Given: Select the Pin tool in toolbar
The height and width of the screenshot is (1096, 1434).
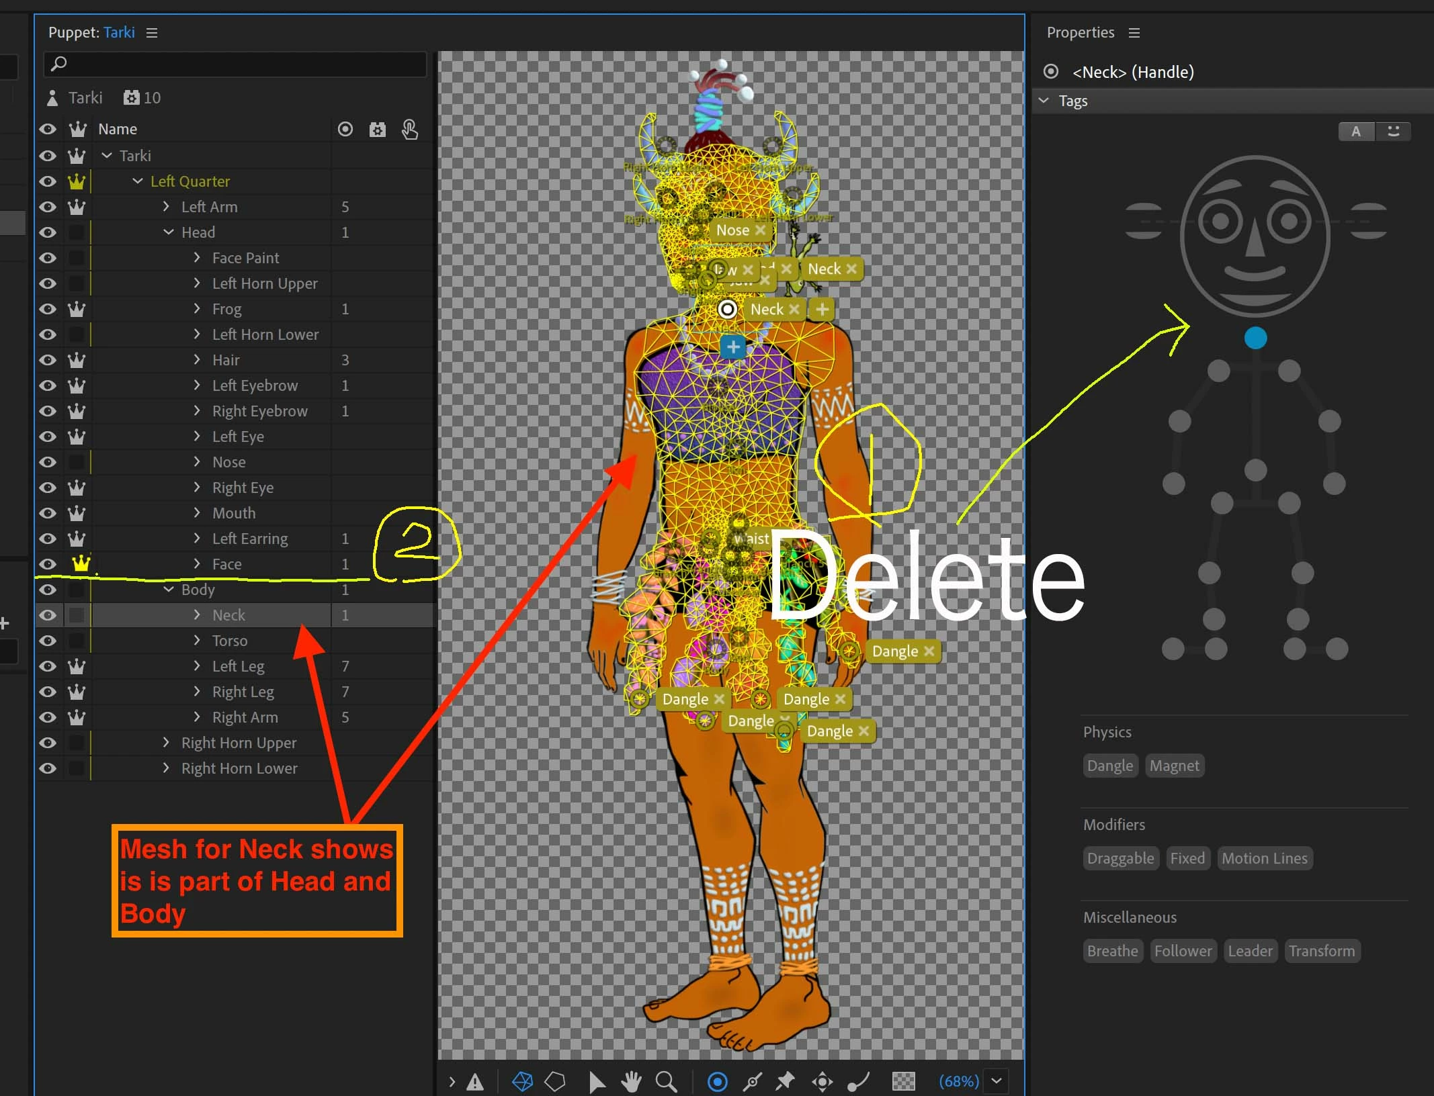Looking at the screenshot, I should pos(784,1081).
